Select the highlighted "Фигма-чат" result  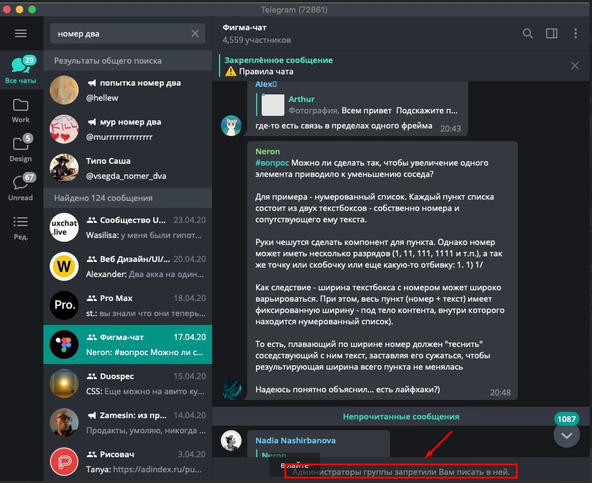tap(128, 344)
